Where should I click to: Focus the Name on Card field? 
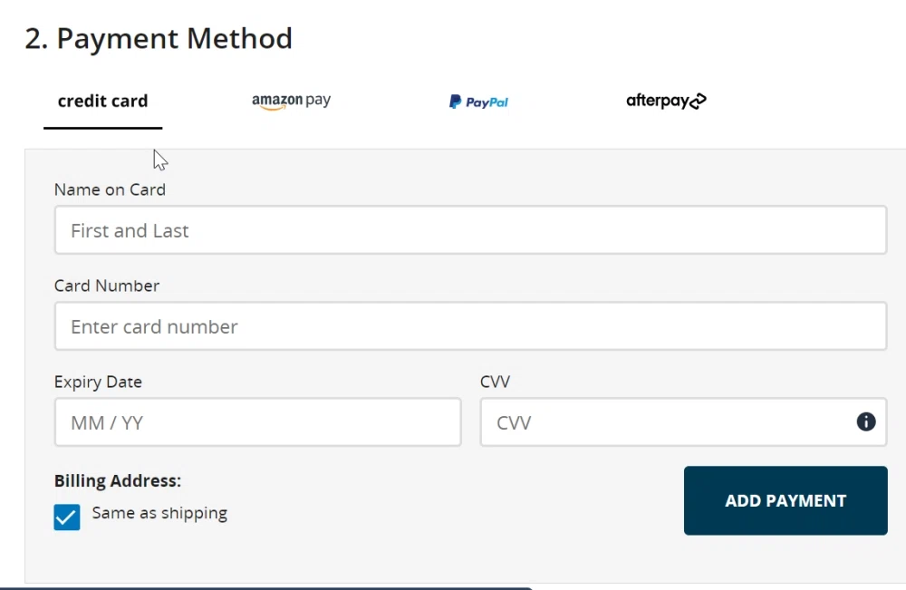click(471, 230)
